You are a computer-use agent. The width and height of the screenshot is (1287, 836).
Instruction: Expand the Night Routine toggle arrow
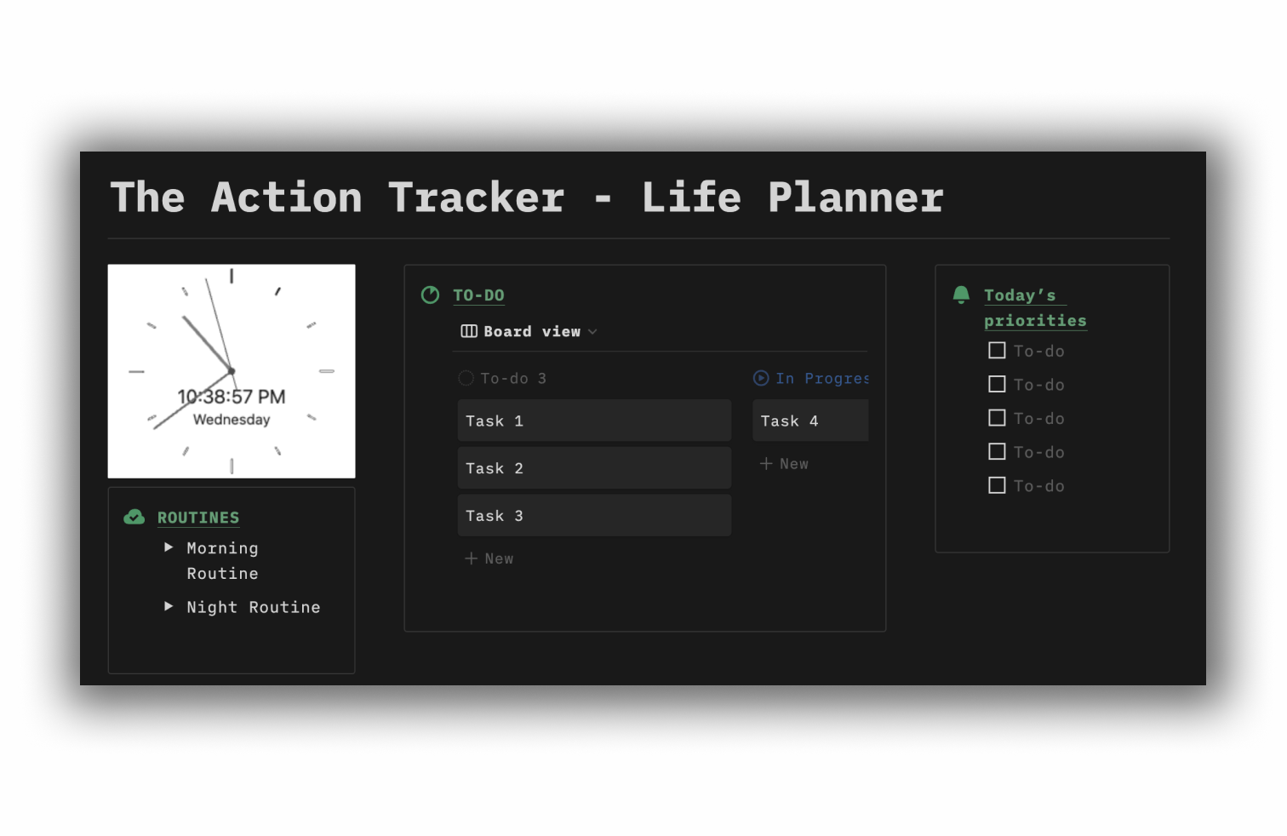pos(169,606)
